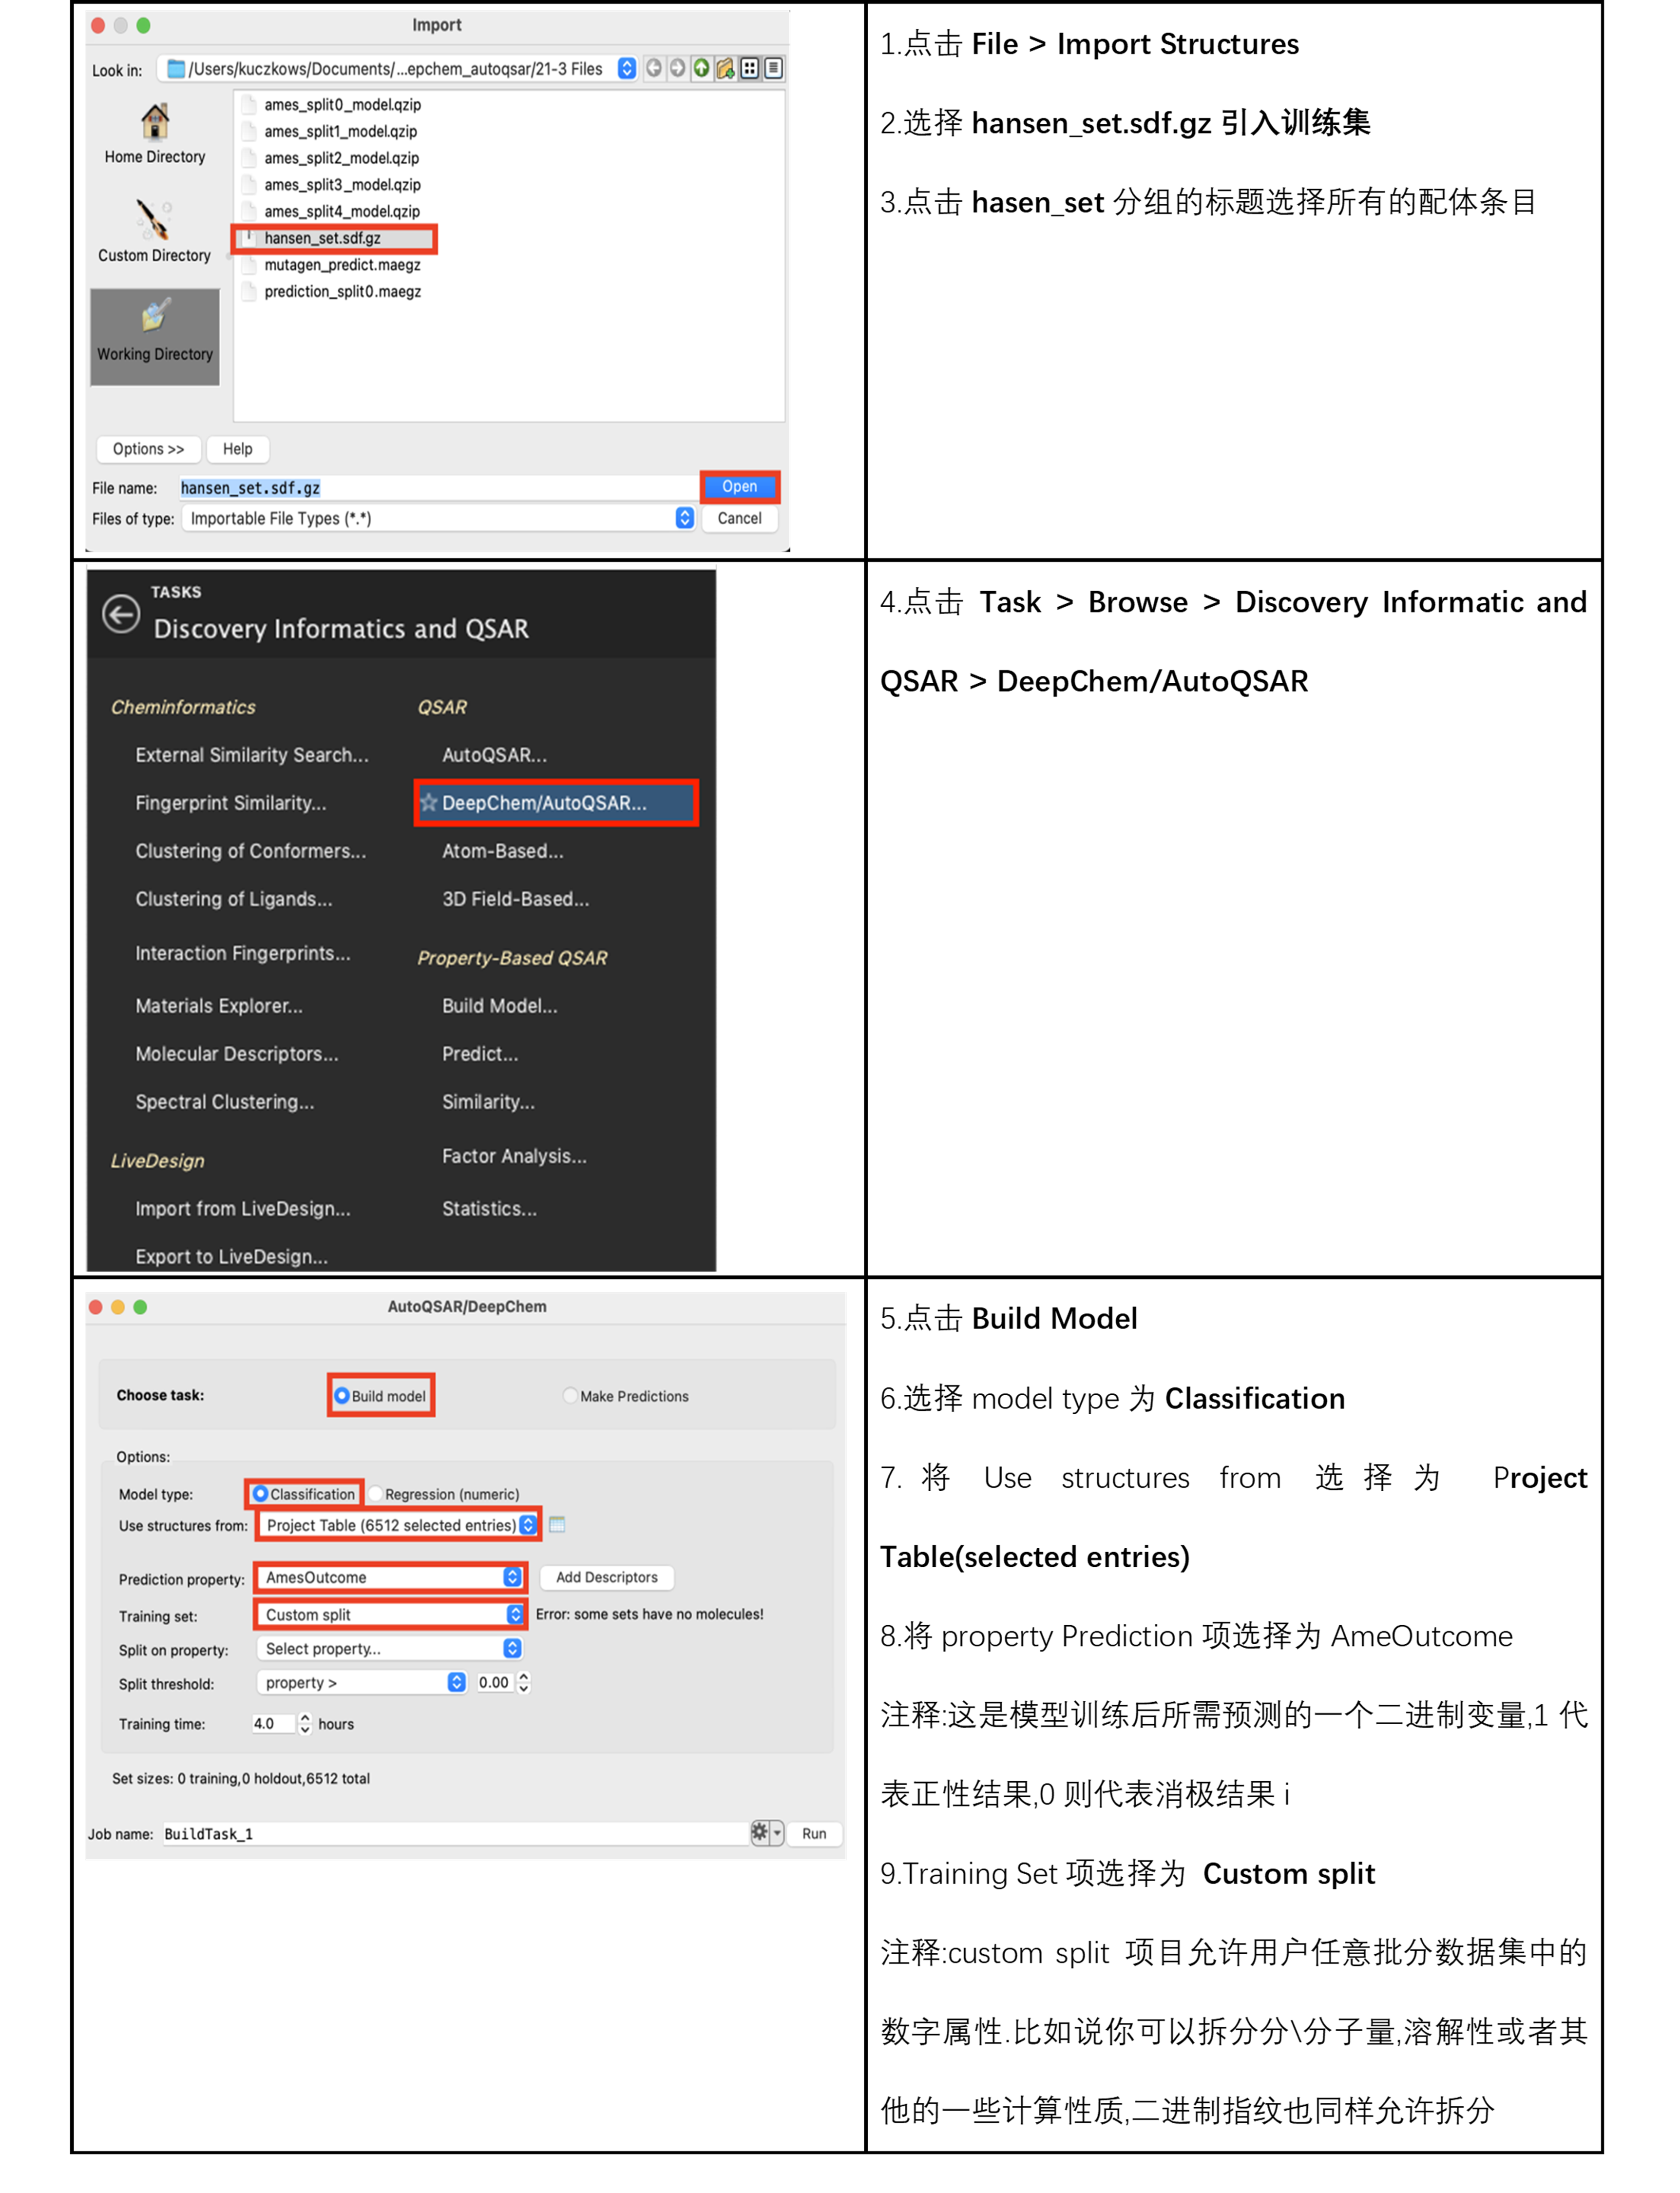Screen dimensions: 1680x2193
Task: Open DeepChem/AutoQSAR task entry
Action: [544, 803]
